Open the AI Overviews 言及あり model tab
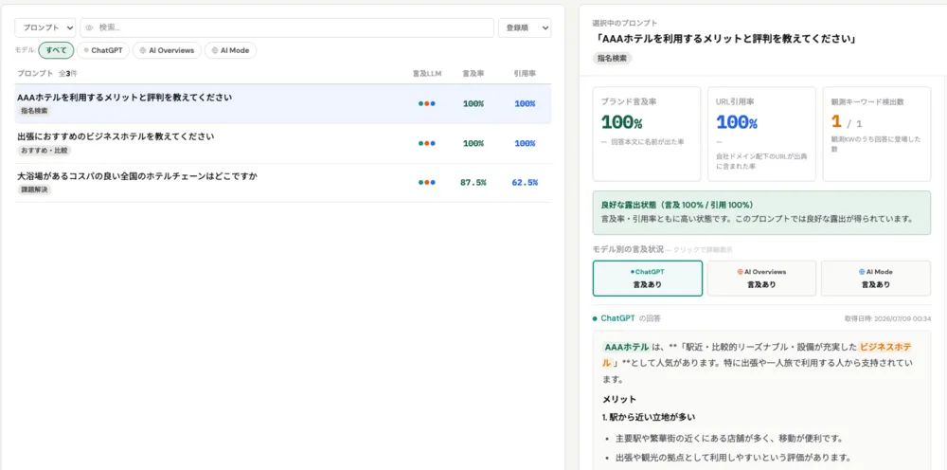The height and width of the screenshot is (470, 947). tap(761, 279)
